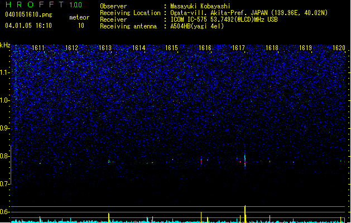Click the 1616 time axis marker
This screenshot has width=351, height=223.
click(205, 48)
